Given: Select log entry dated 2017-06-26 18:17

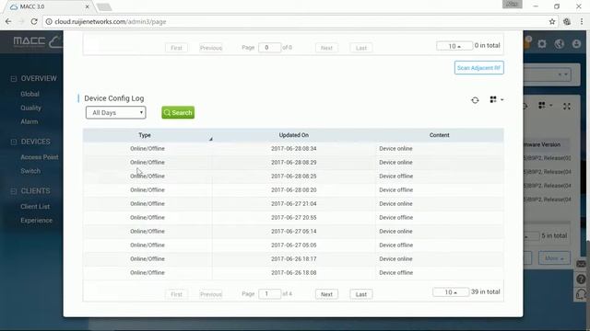Looking at the screenshot, I should point(293,259).
